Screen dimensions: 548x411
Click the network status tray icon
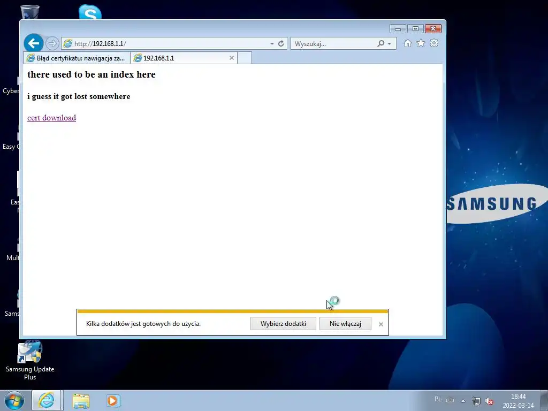(476, 401)
